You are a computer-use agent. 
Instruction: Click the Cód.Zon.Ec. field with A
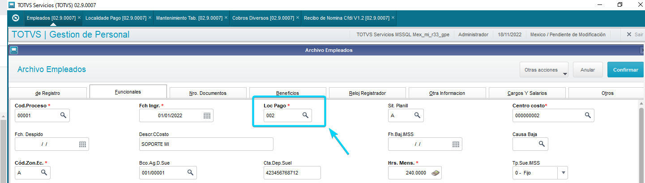(x=32, y=173)
